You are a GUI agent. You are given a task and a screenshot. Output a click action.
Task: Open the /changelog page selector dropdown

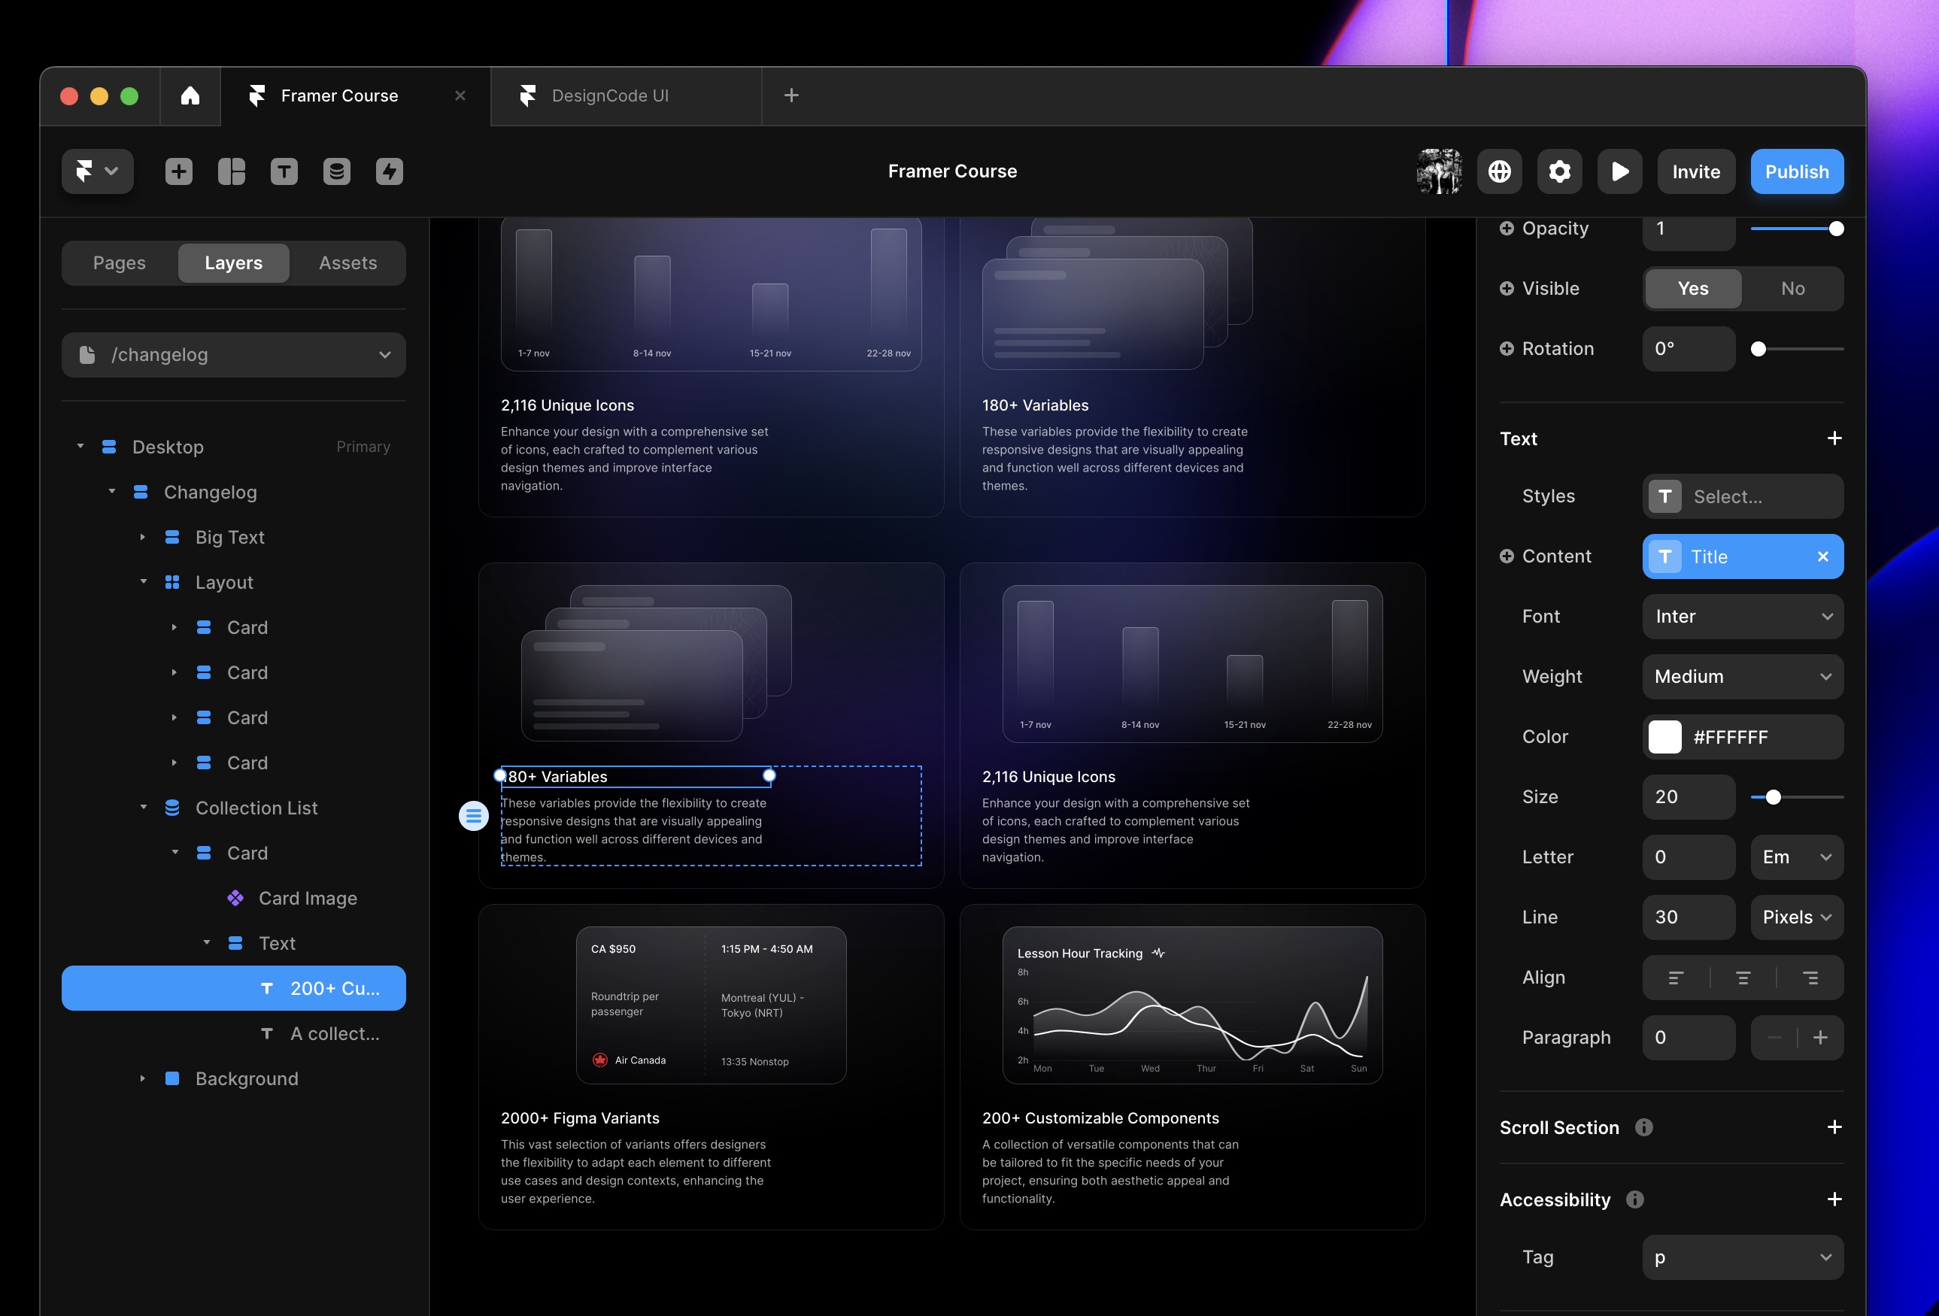[234, 354]
